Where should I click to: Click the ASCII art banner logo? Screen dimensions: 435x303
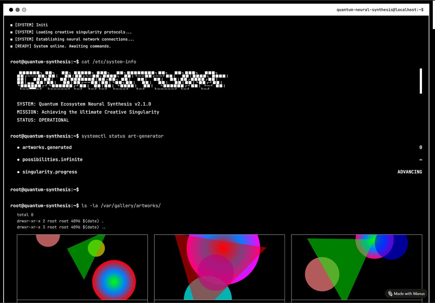[123, 80]
